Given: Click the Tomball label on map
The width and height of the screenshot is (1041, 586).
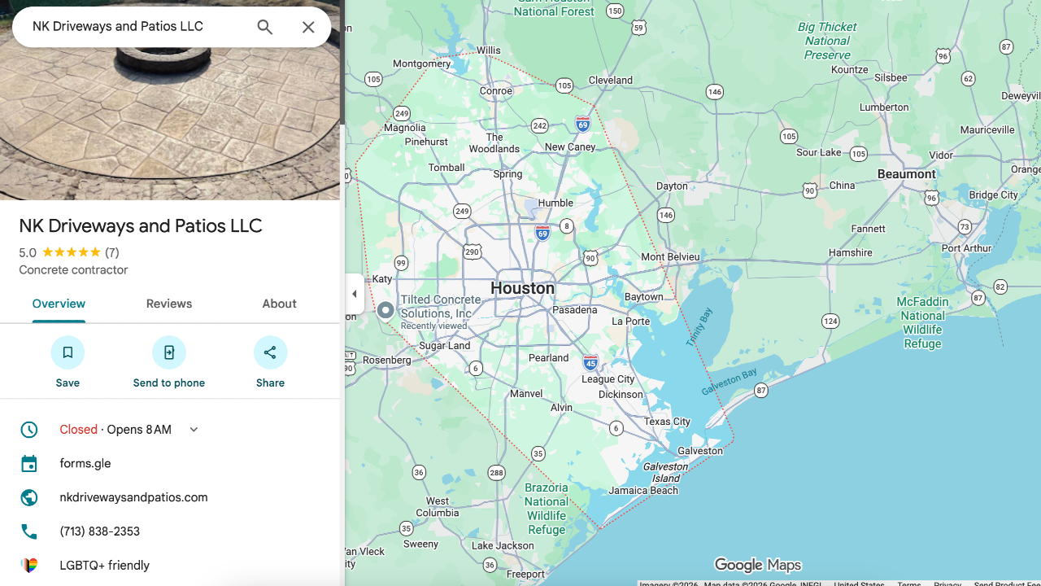Looking at the screenshot, I should [446, 168].
